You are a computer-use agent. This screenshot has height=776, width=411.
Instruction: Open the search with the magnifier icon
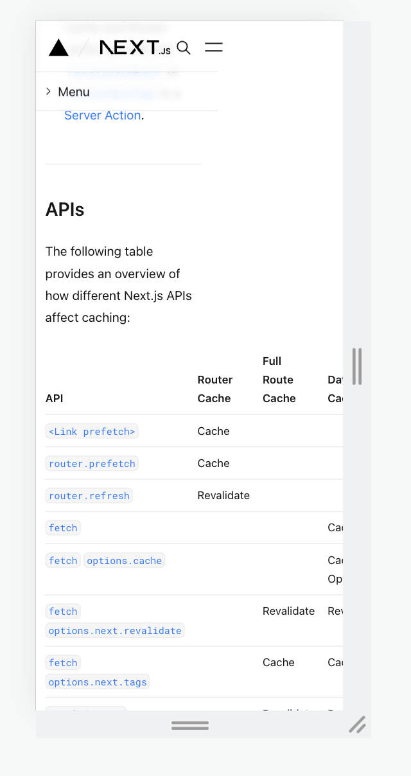(184, 48)
